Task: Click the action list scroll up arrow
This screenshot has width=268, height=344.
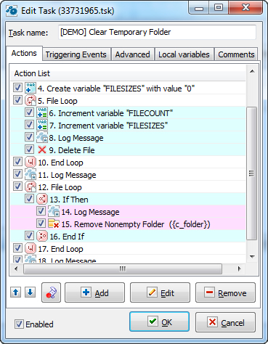Action: 252,71
